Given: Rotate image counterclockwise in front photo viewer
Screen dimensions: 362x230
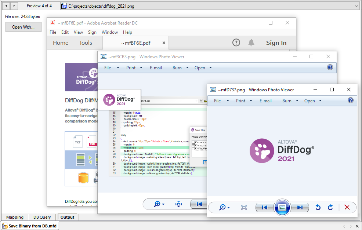Looking at the screenshot, I should pos(318,208).
